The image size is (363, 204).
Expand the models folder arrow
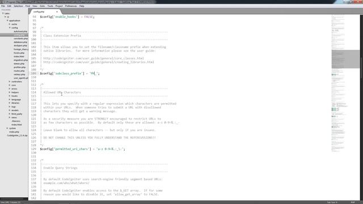(10, 110)
